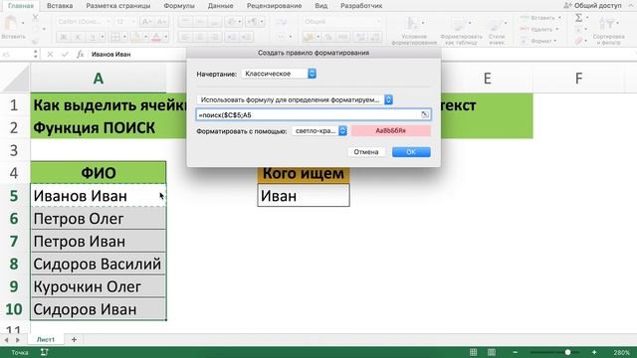Click the Fill color bucket icon
Viewport: 637px width, 358px height.
[136, 37]
